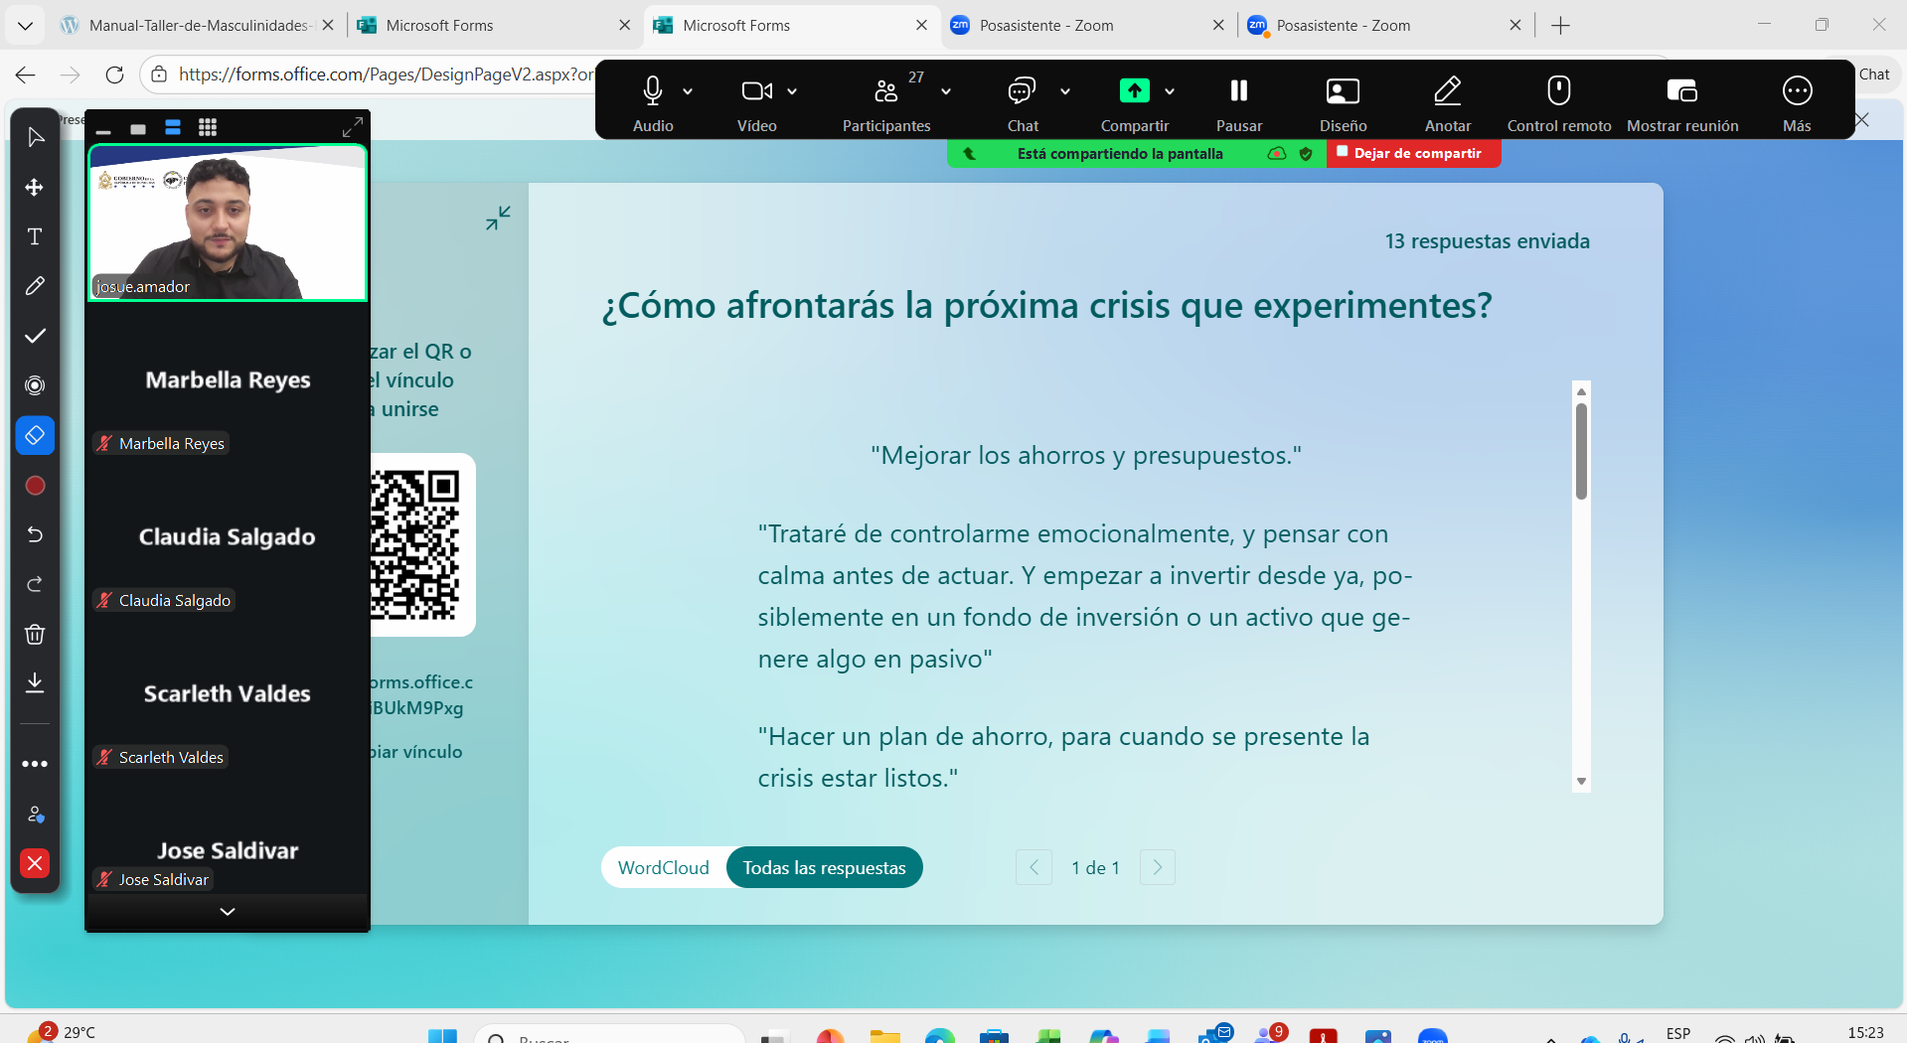This screenshot has height=1043, width=1907.
Task: Click the next page arrow button
Action: 1157,867
